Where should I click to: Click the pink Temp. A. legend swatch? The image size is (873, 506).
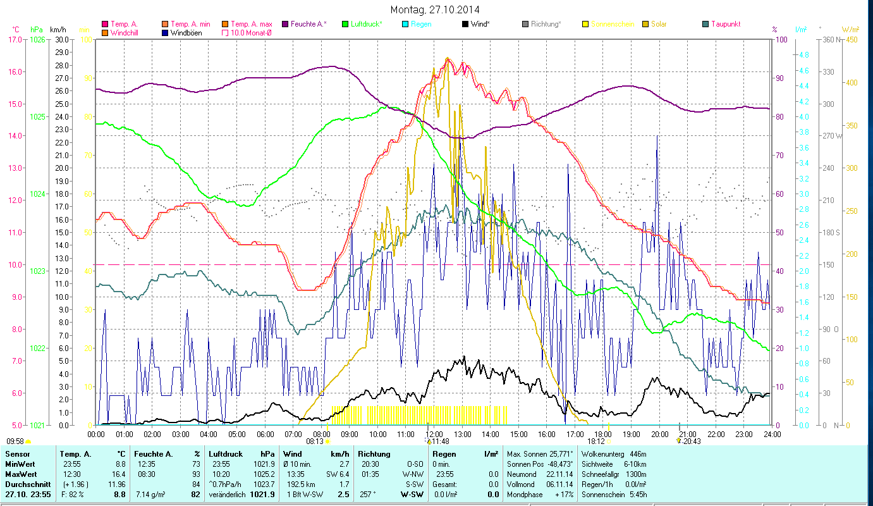105,25
